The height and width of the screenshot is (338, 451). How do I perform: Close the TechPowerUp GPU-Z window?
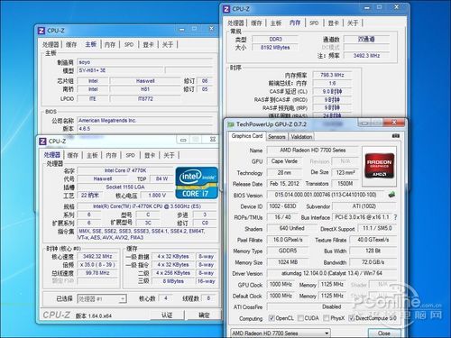393,123
